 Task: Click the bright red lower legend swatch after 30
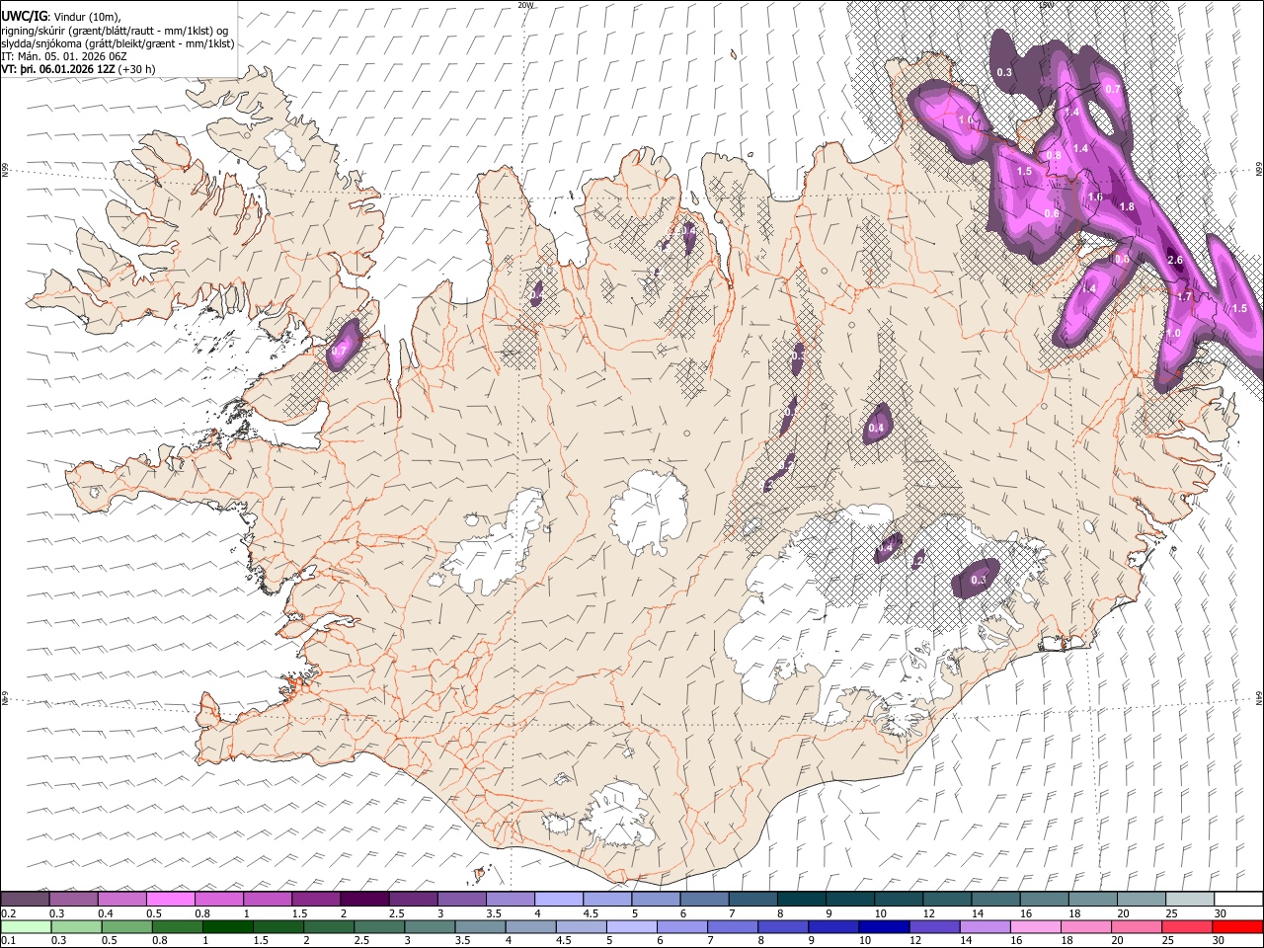point(1236,926)
